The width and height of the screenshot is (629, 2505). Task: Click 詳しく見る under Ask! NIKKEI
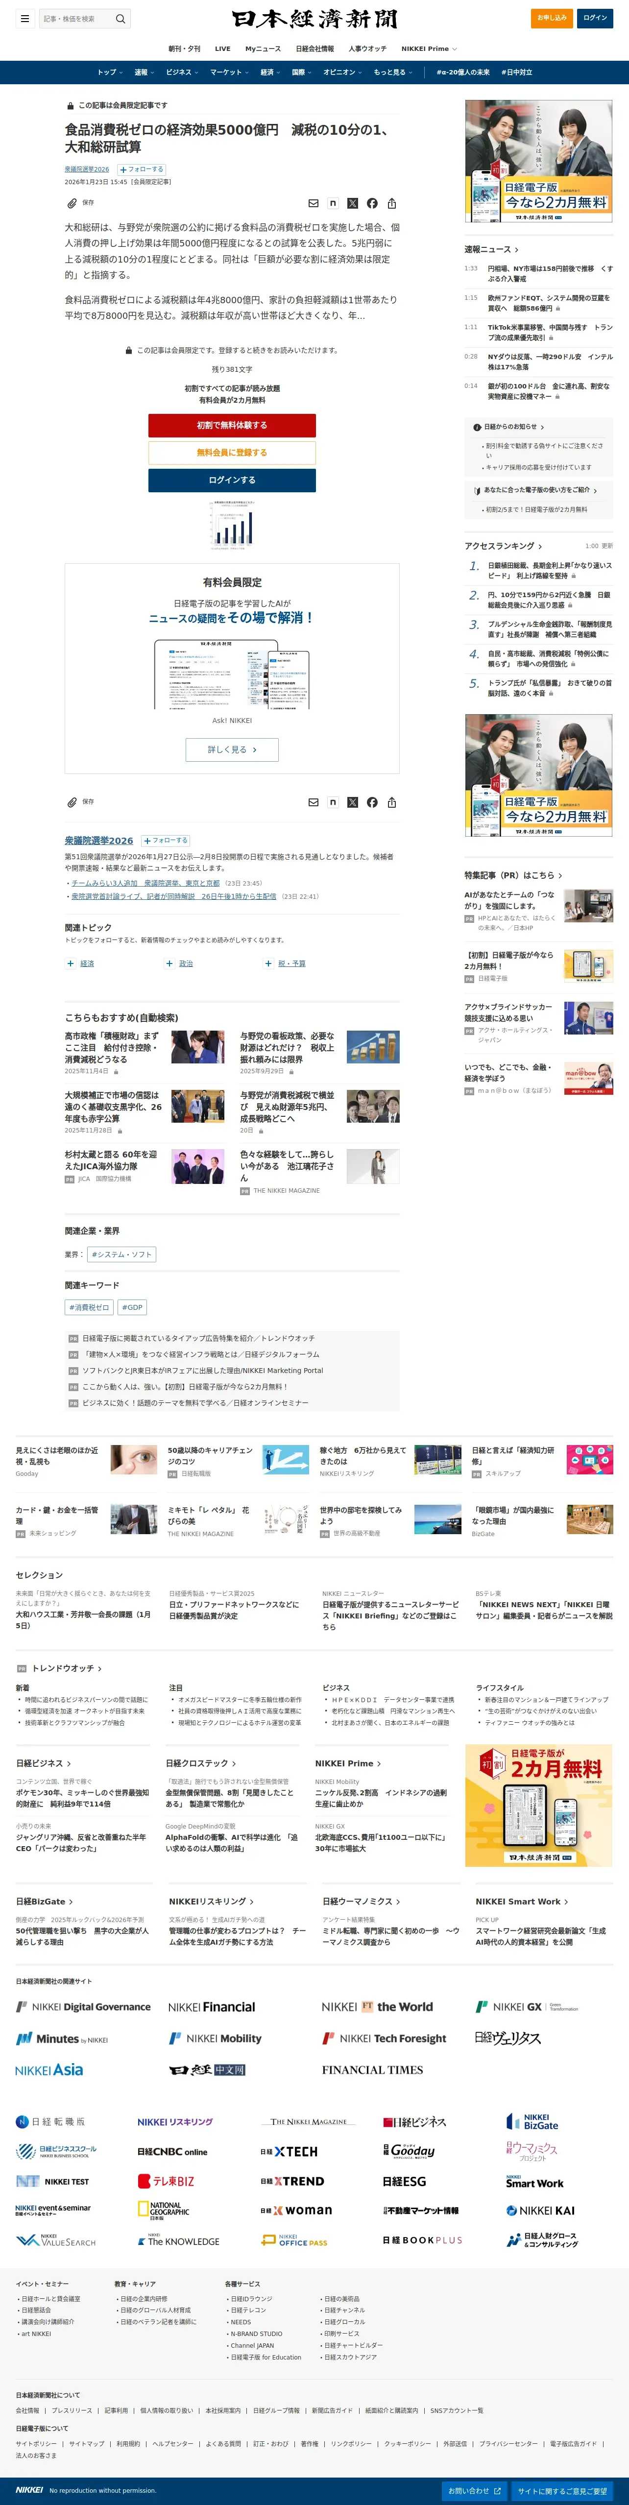click(x=231, y=750)
